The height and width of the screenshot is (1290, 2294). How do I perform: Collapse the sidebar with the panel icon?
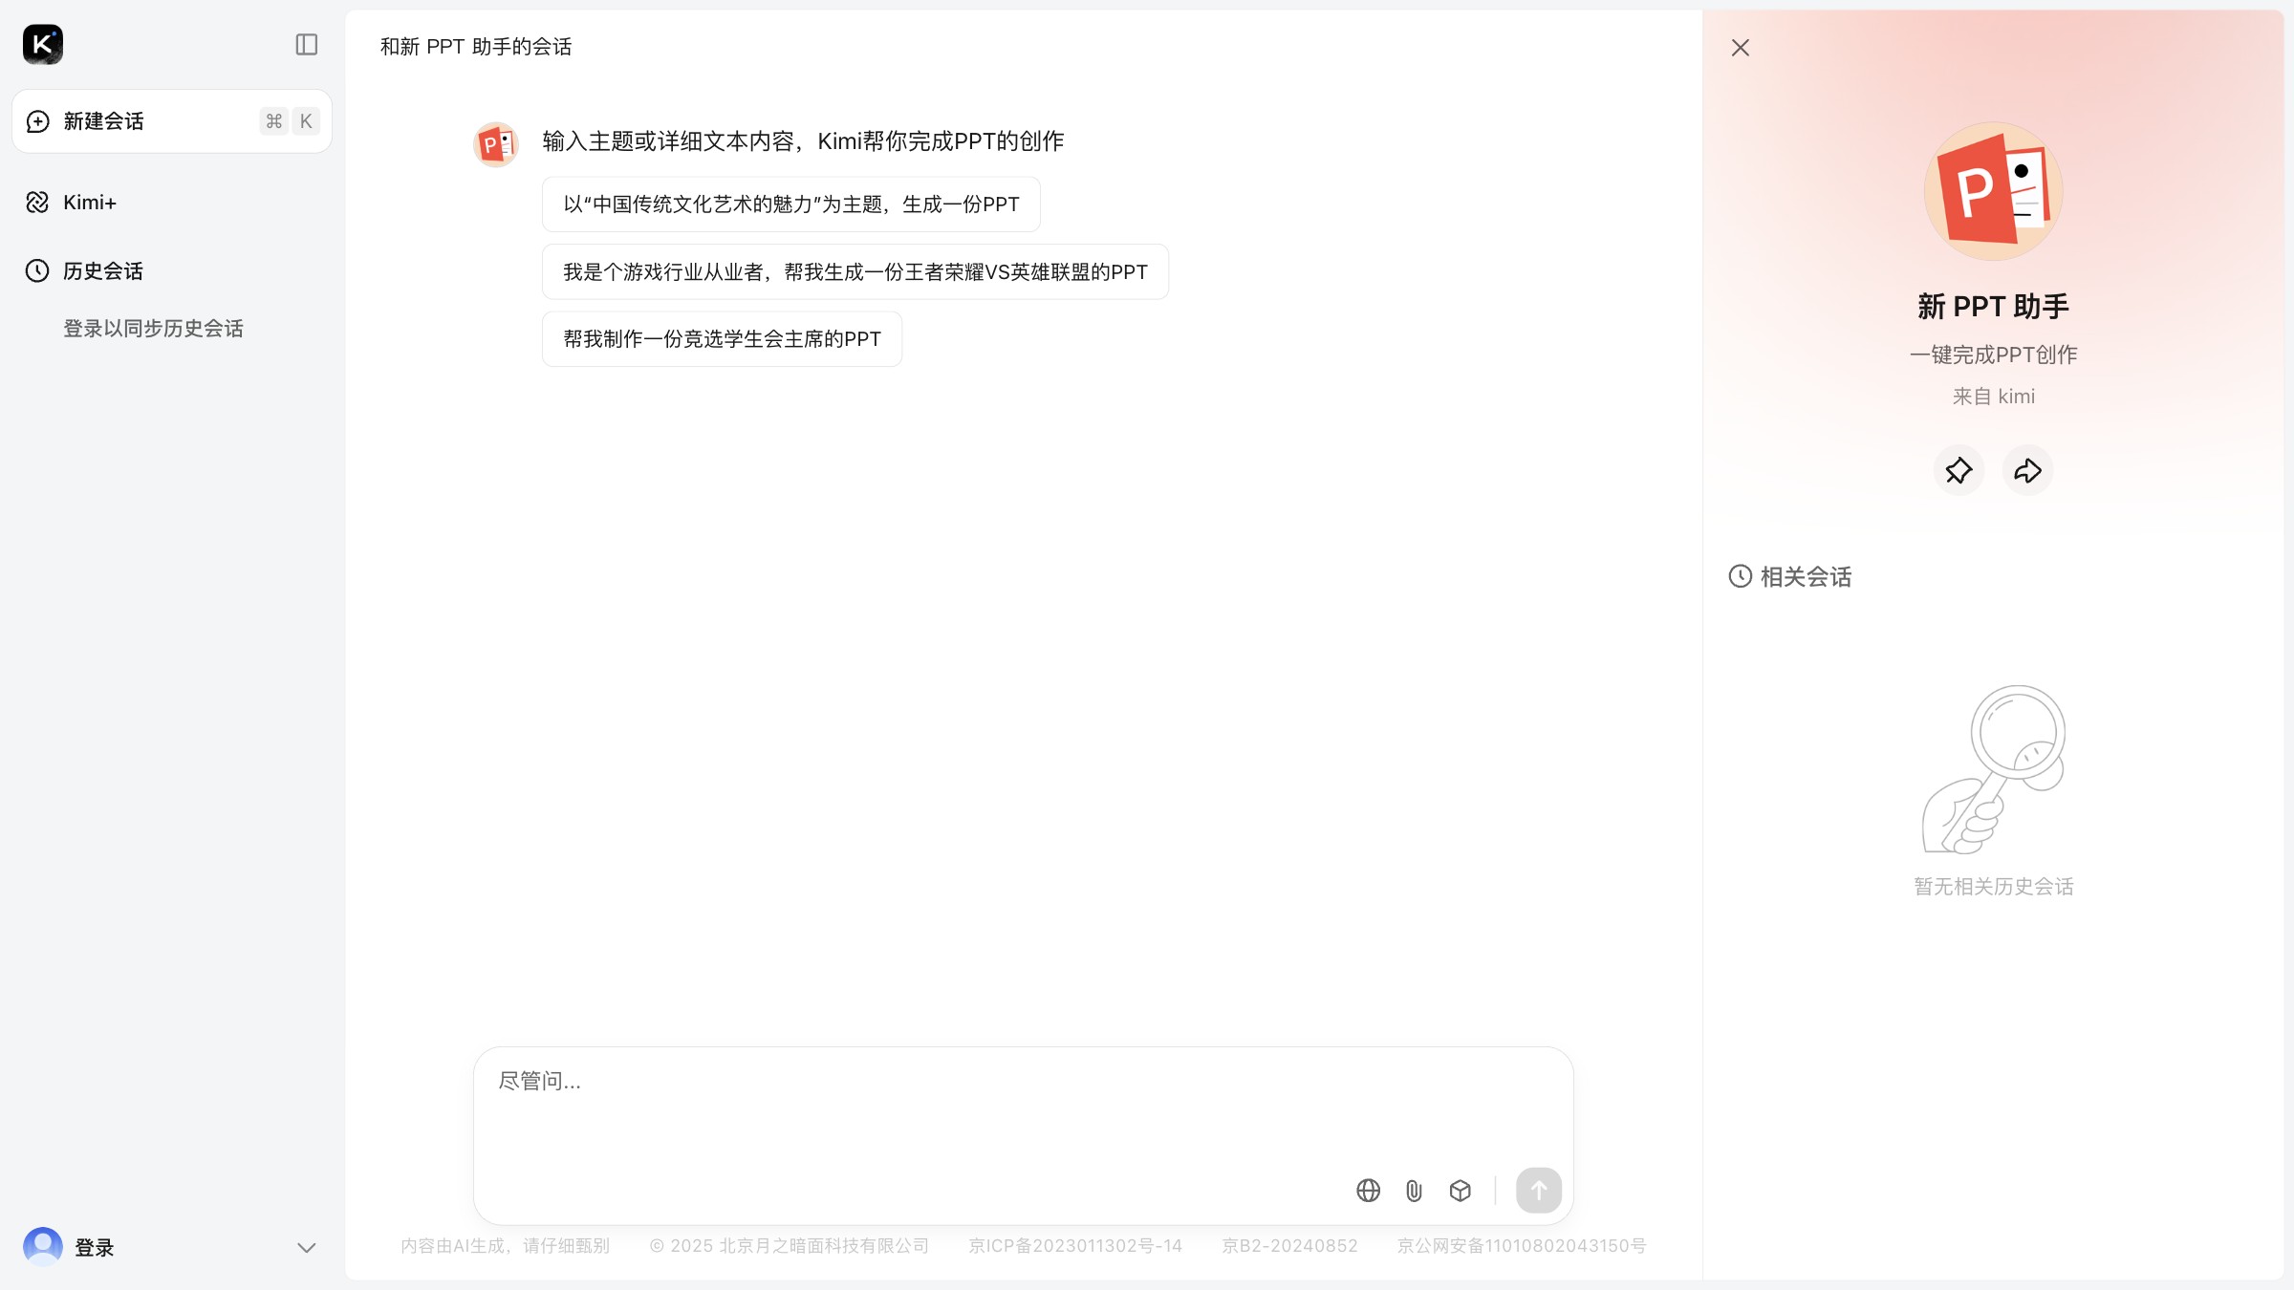click(x=306, y=44)
